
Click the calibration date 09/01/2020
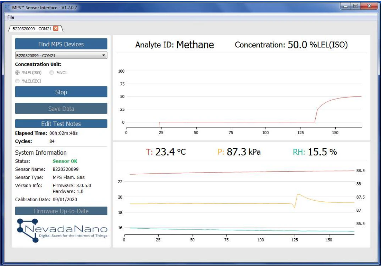[65, 199]
